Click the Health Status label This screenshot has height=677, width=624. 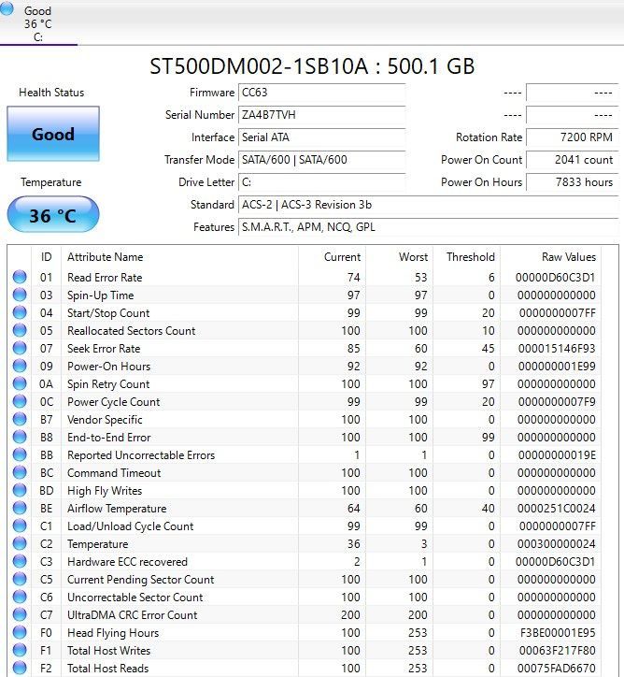coord(51,93)
